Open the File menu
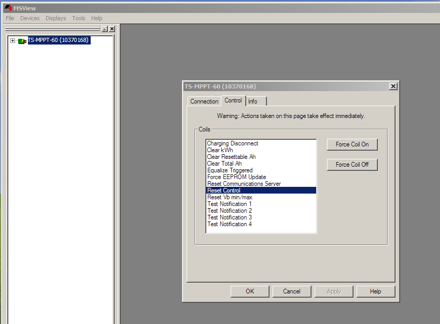440x324 pixels. [x=10, y=18]
